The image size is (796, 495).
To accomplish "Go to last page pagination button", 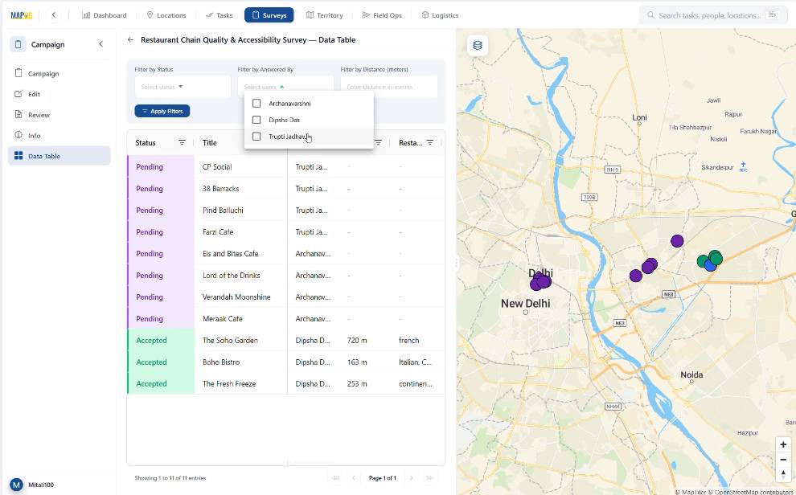I will pyautogui.click(x=430, y=478).
